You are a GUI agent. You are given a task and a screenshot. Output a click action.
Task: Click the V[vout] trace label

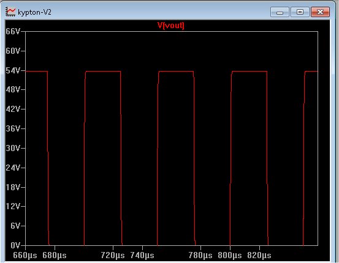coord(171,26)
